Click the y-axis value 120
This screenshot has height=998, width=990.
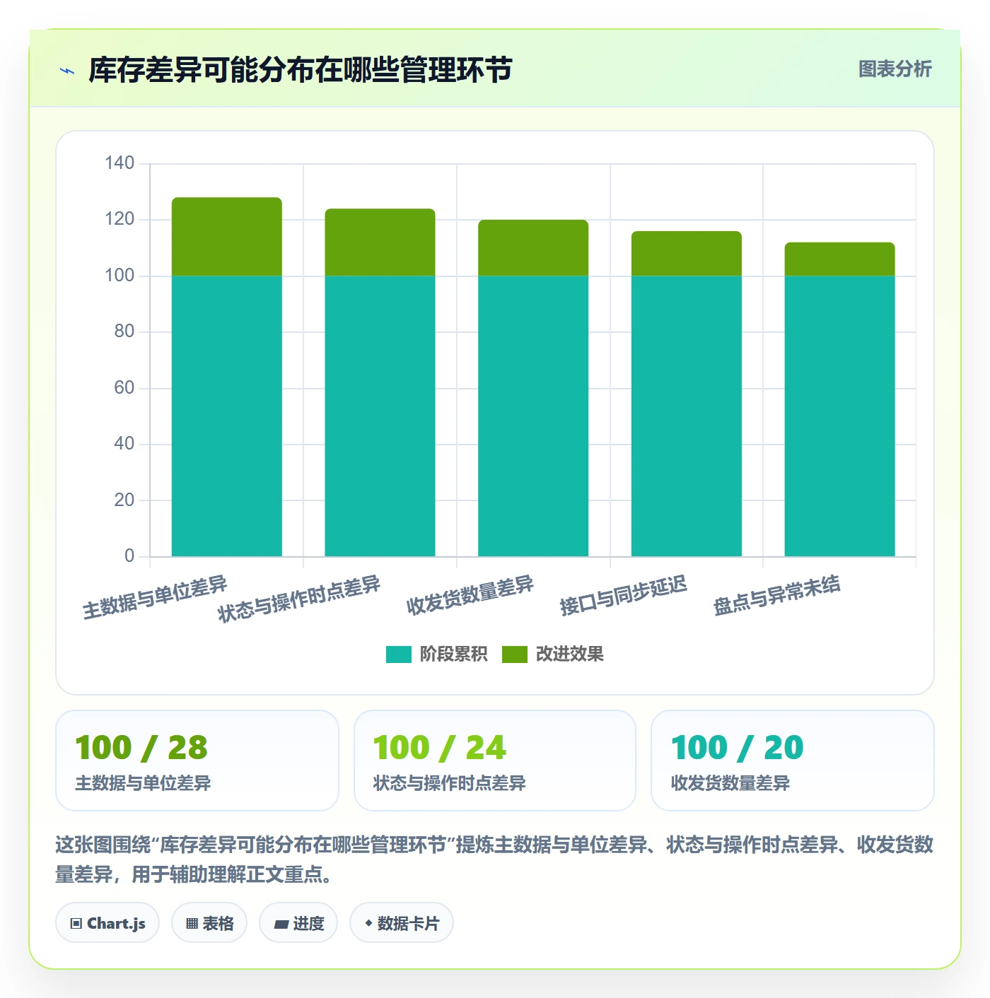(x=120, y=219)
